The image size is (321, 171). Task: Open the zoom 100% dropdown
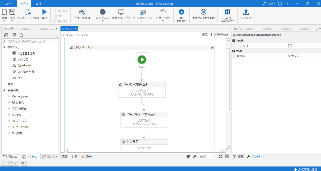[x=215, y=157]
